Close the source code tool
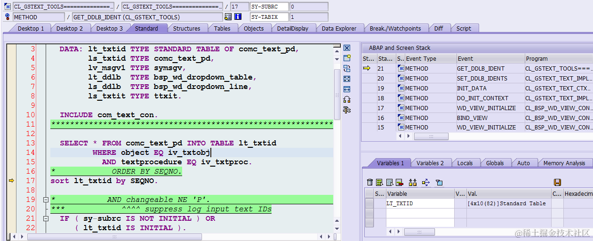The image size is (593, 241). tap(347, 48)
